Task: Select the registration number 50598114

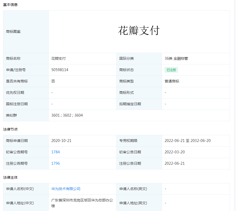Action: [x=60, y=70]
